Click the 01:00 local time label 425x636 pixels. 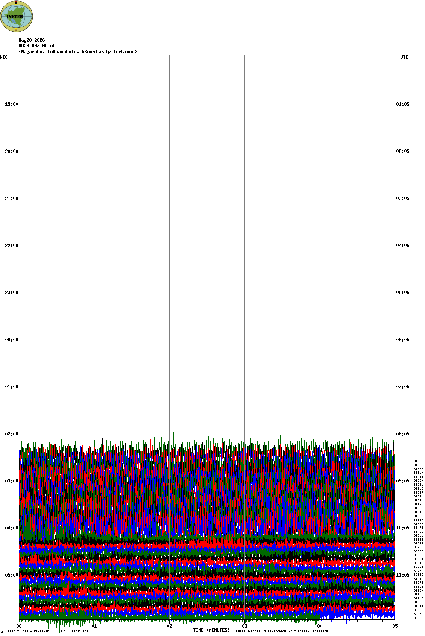pyautogui.click(x=11, y=387)
